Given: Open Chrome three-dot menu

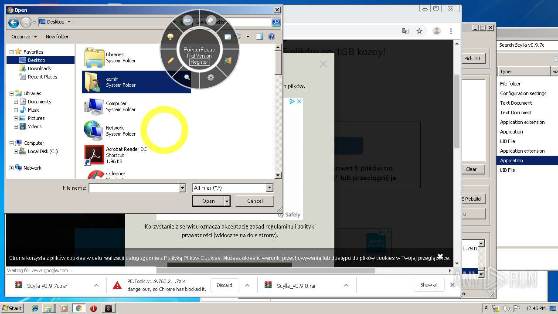Looking at the screenshot, I should (x=451, y=31).
